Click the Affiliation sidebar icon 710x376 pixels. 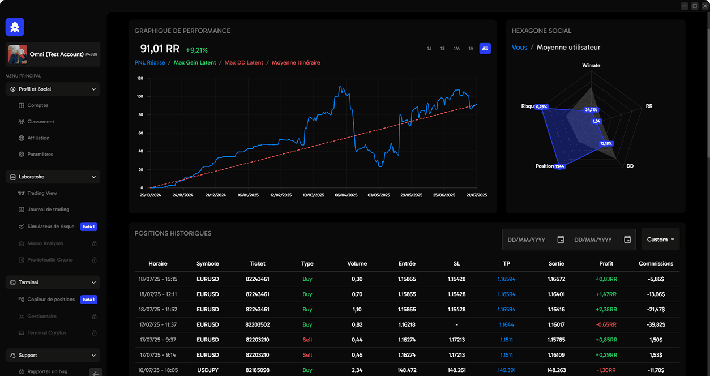[x=22, y=138]
